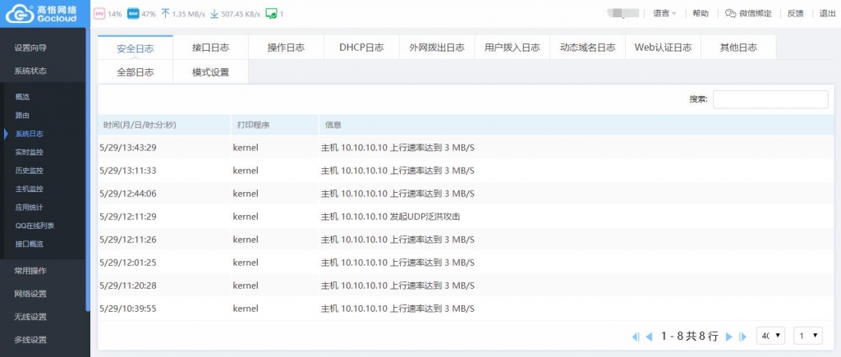Click the download speed arrow icon
This screenshot has width=841, height=357.
214,14
